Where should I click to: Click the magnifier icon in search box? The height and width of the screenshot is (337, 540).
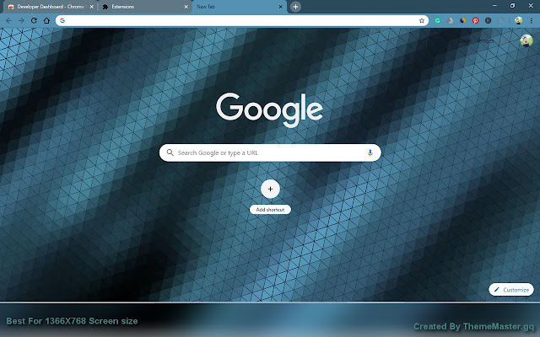pyautogui.click(x=170, y=152)
